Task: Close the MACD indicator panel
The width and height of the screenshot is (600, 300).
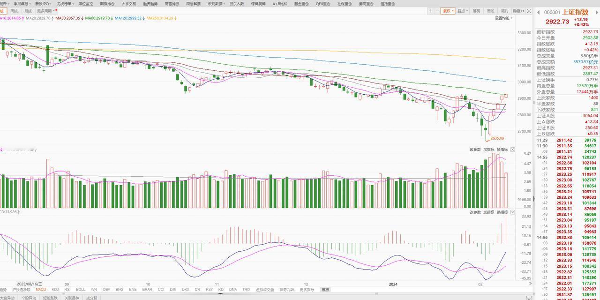Action: (x=512, y=212)
